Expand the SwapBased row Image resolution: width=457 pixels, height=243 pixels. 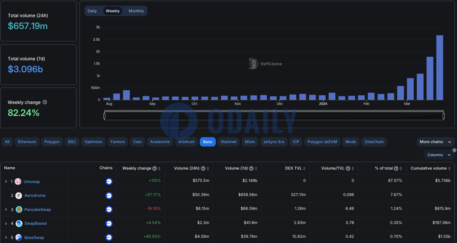click(6, 223)
